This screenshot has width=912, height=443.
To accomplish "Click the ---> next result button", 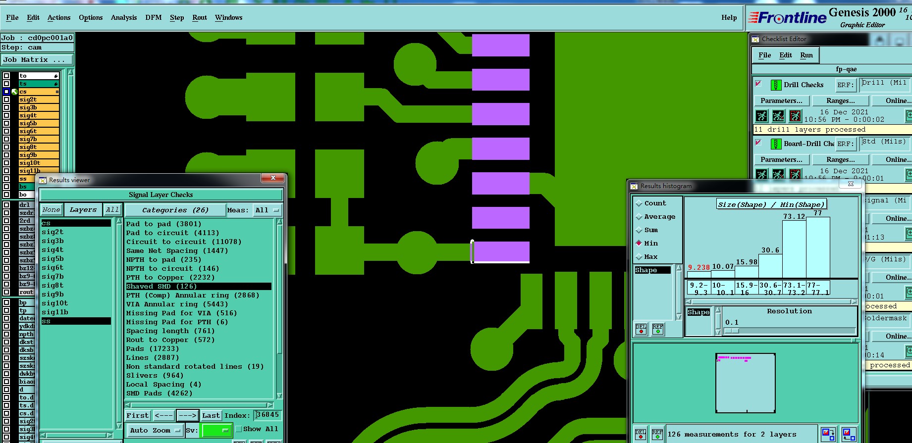I will (x=188, y=416).
